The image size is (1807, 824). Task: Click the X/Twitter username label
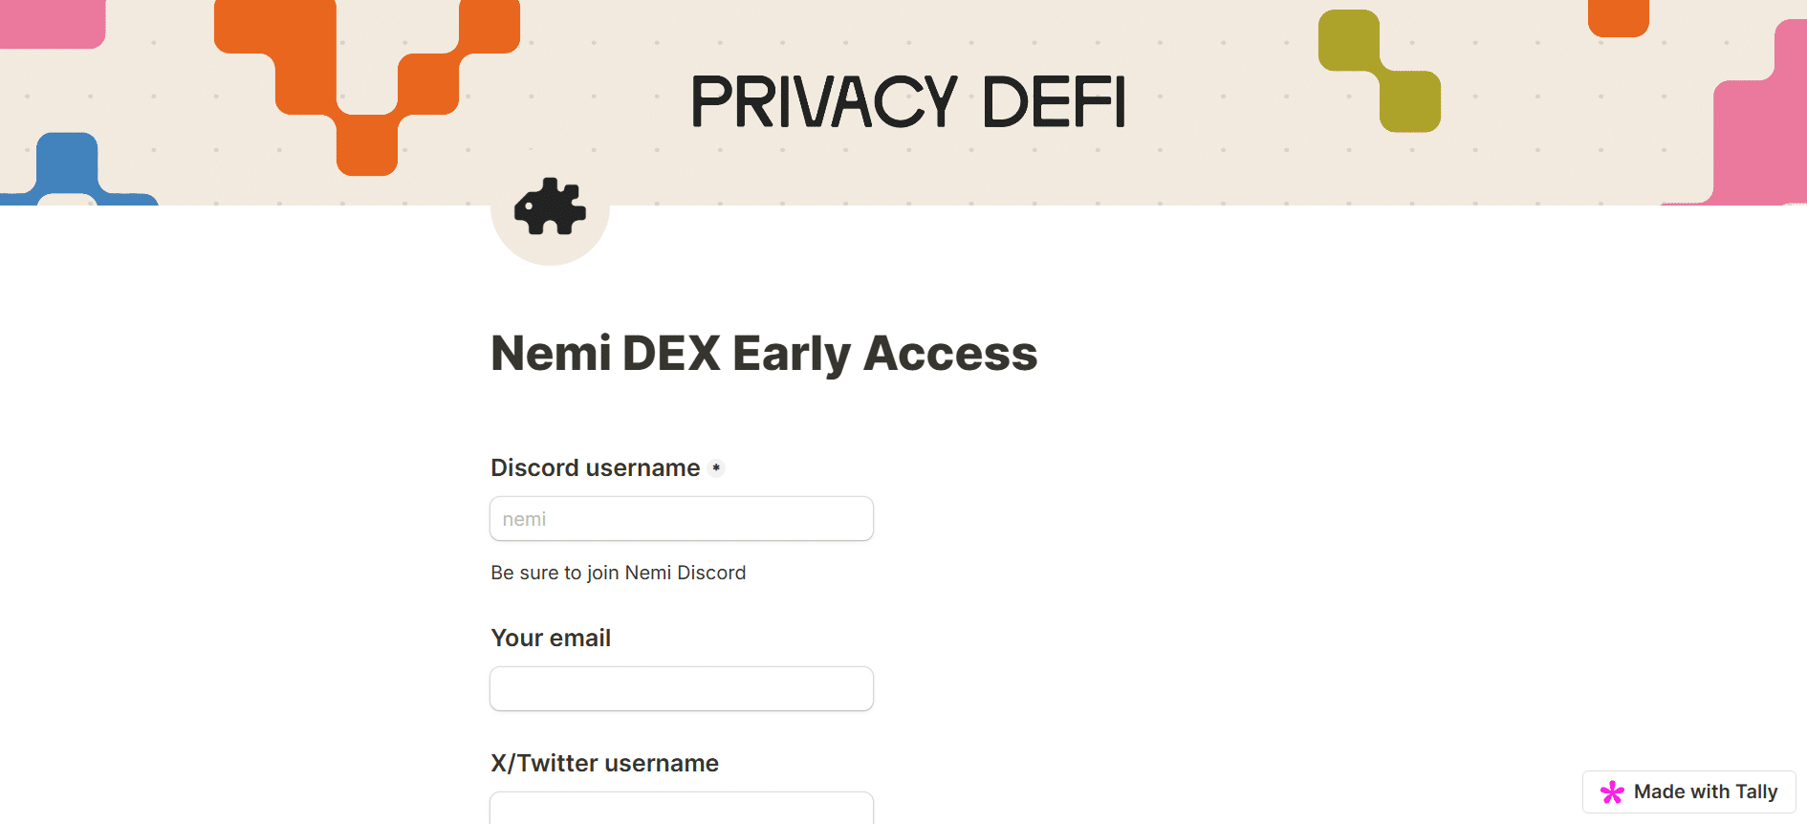click(x=604, y=763)
